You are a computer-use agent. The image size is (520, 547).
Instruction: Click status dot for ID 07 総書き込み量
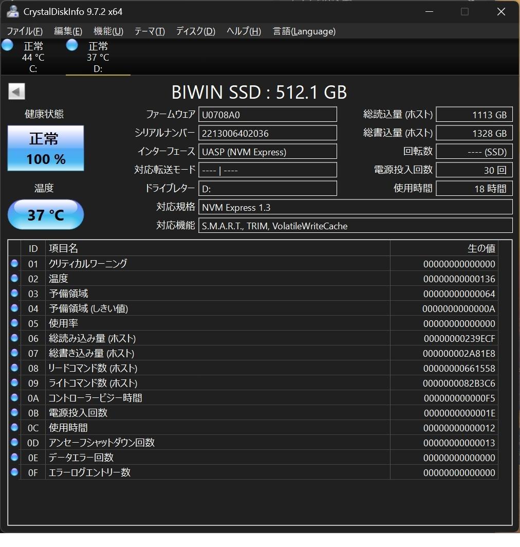(14, 353)
